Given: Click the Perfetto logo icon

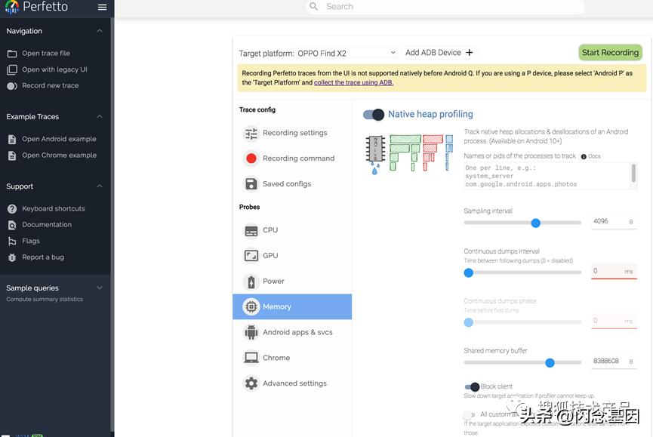Looking at the screenshot, I should click(x=11, y=6).
